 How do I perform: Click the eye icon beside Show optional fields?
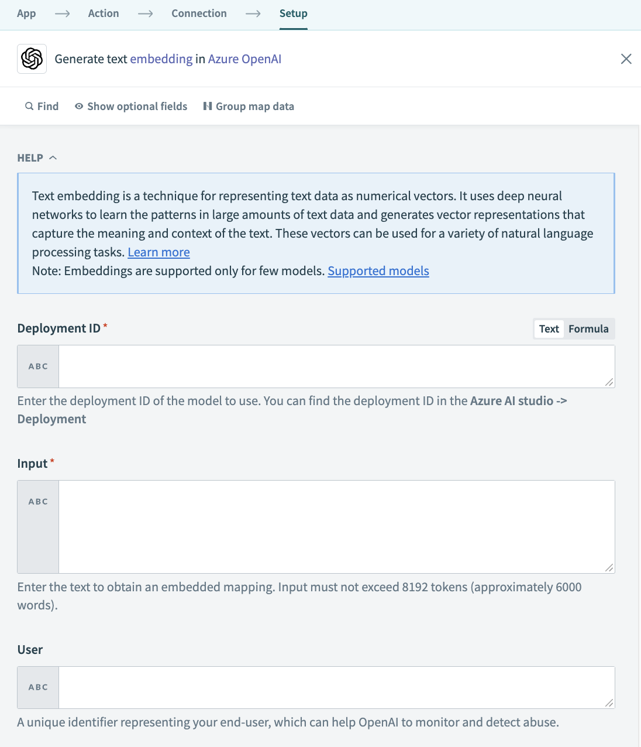point(78,106)
